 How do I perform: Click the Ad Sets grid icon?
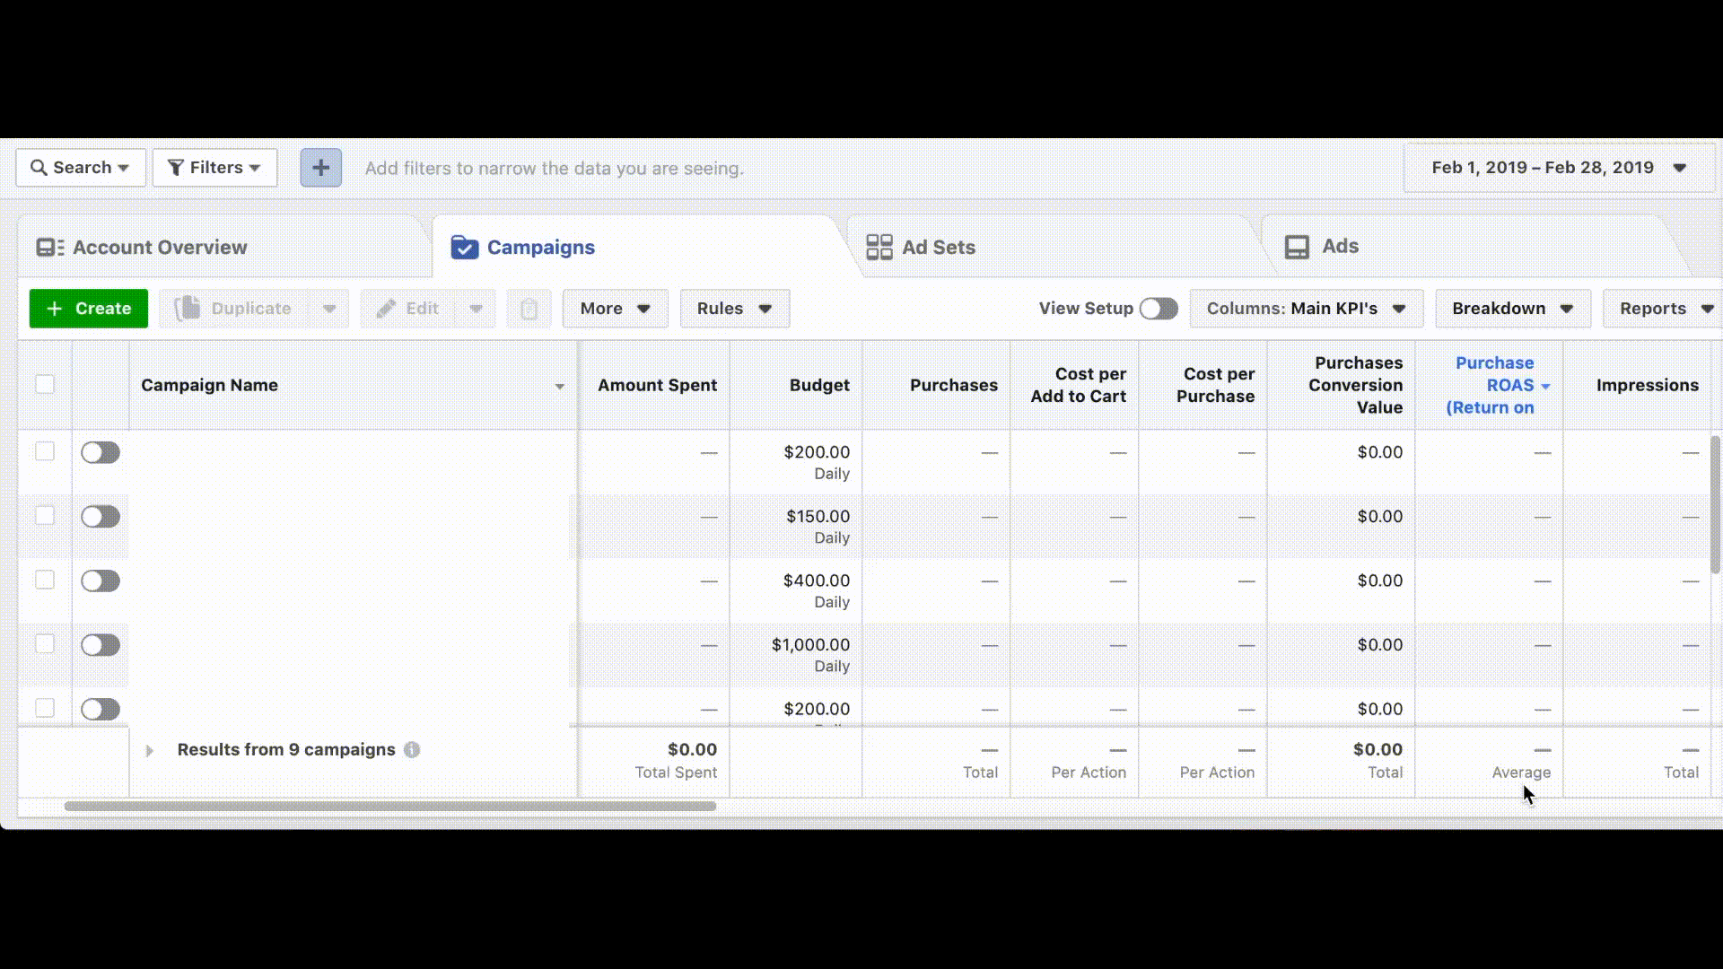[x=879, y=248]
